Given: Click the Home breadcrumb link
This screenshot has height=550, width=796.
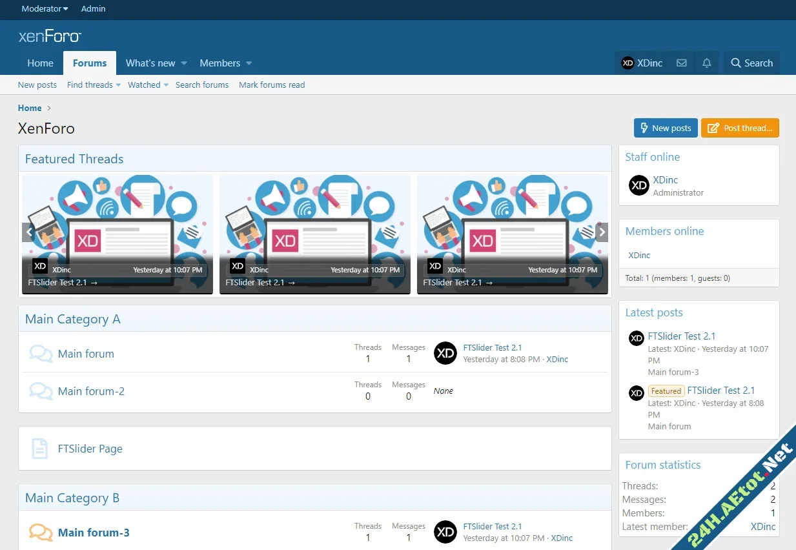Looking at the screenshot, I should click(30, 108).
